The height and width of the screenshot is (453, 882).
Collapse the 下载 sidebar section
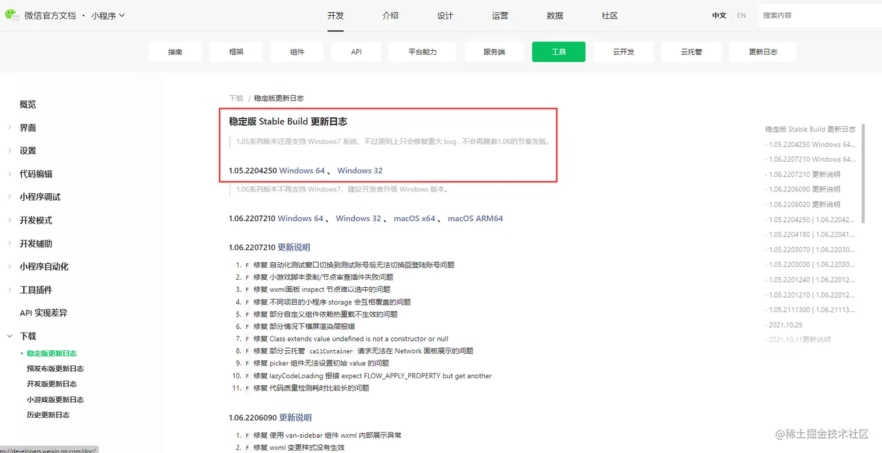28,336
